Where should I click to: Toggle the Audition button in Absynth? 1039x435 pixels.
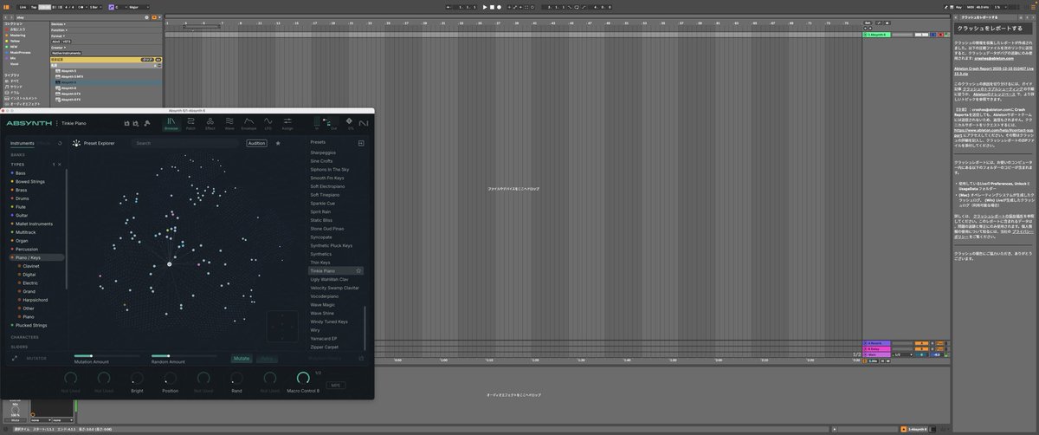(256, 143)
